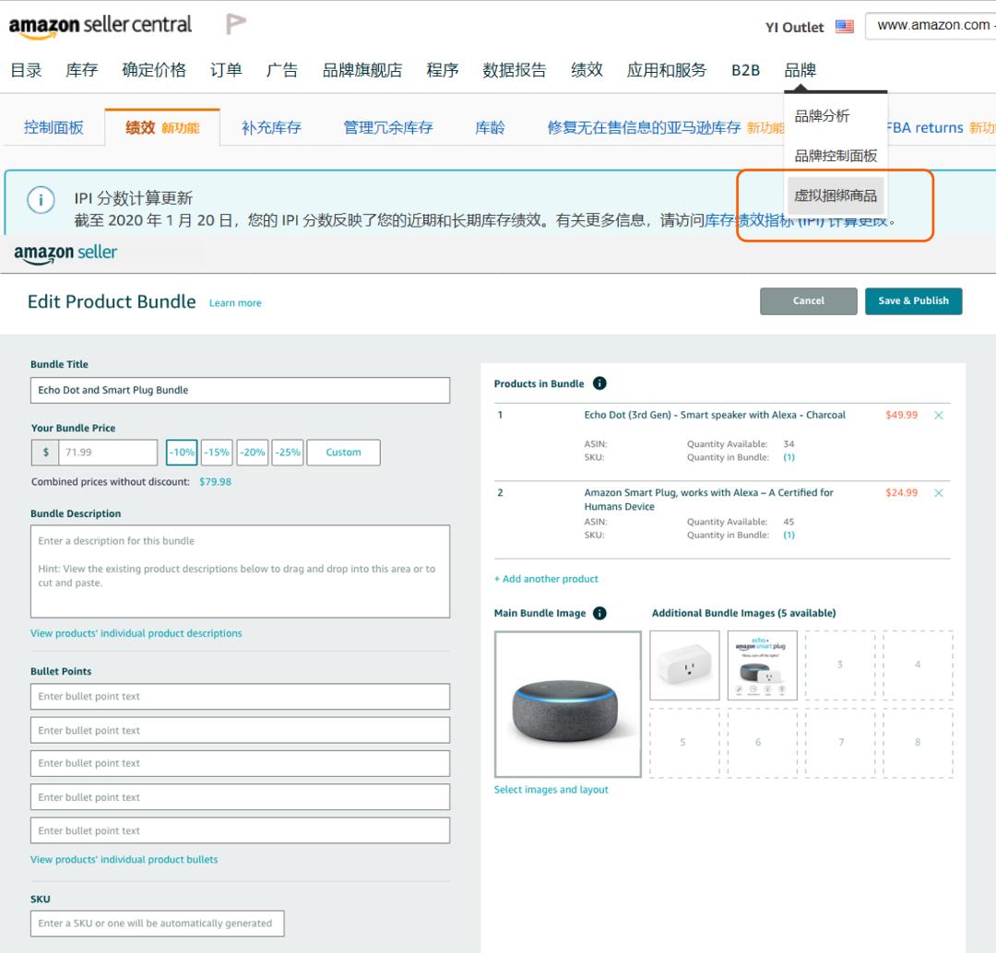Open View products' individual product descriptions link
Viewport: 996px width, 953px height.
click(136, 633)
